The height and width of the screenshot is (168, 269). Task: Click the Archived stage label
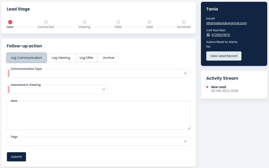coord(184,27)
